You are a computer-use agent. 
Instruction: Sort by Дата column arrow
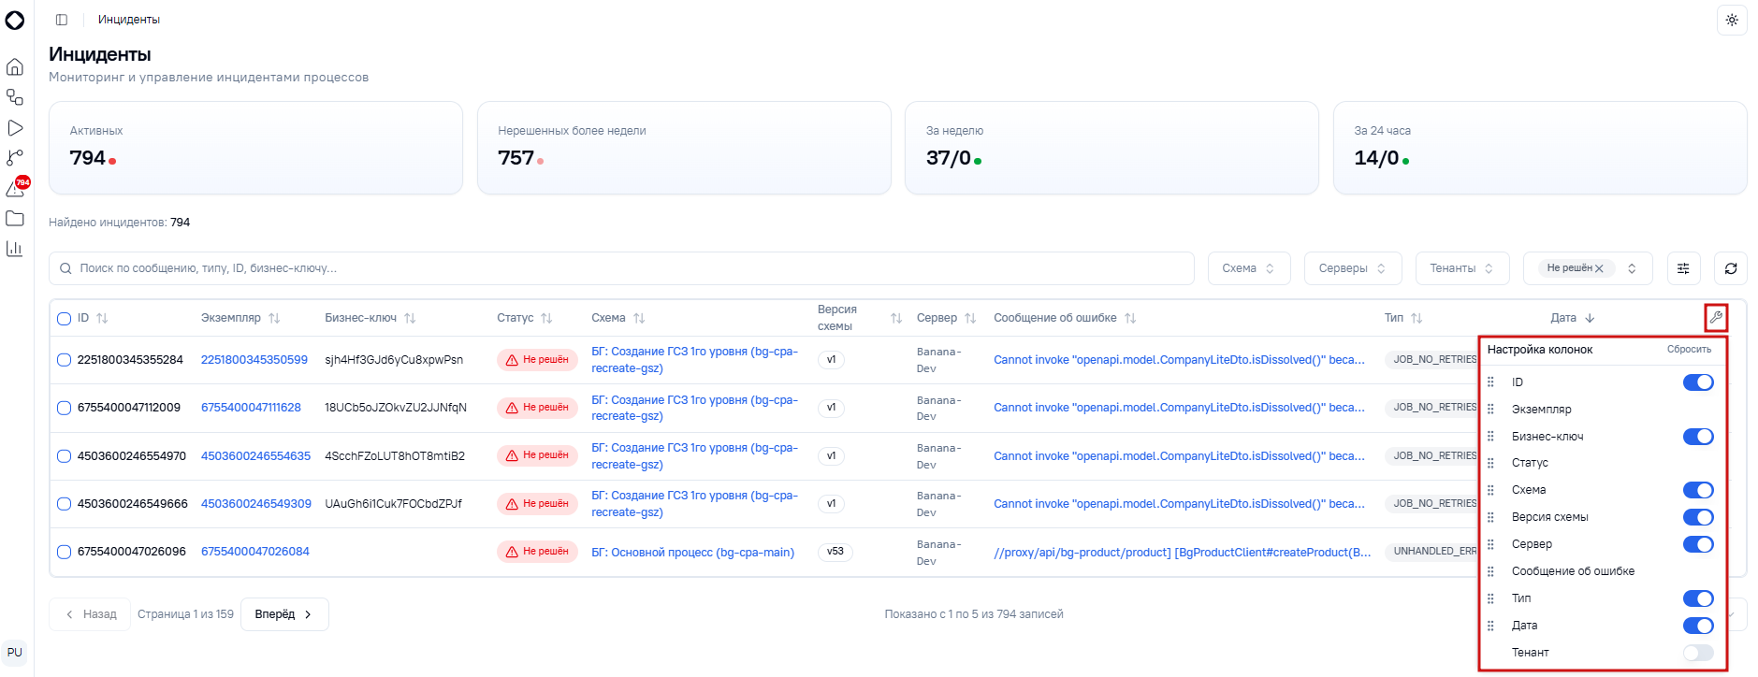pos(1590,319)
